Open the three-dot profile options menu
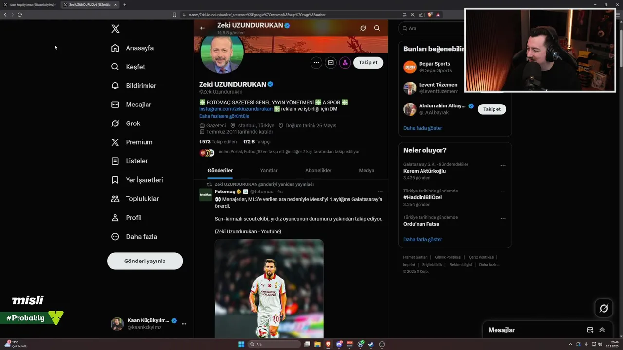 point(316,63)
